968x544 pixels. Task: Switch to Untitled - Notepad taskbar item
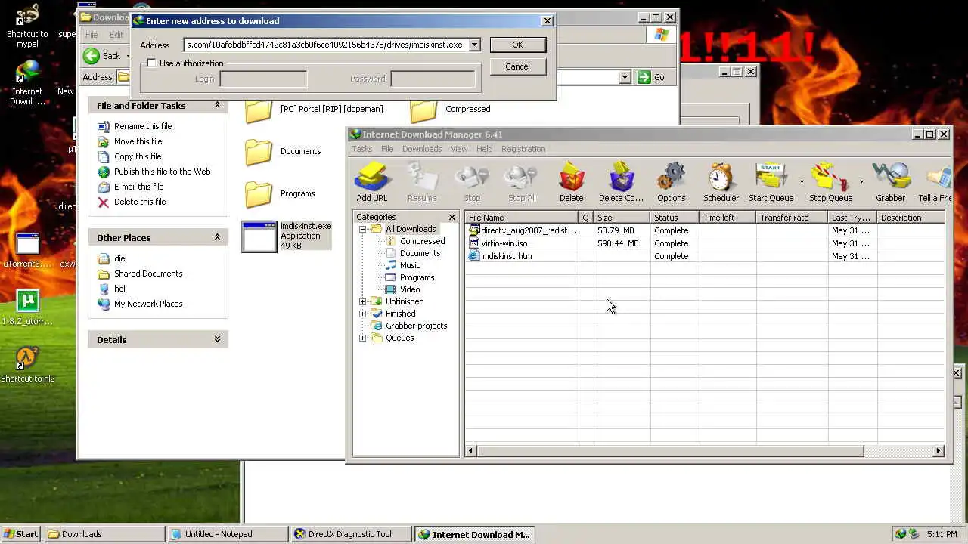(227, 534)
